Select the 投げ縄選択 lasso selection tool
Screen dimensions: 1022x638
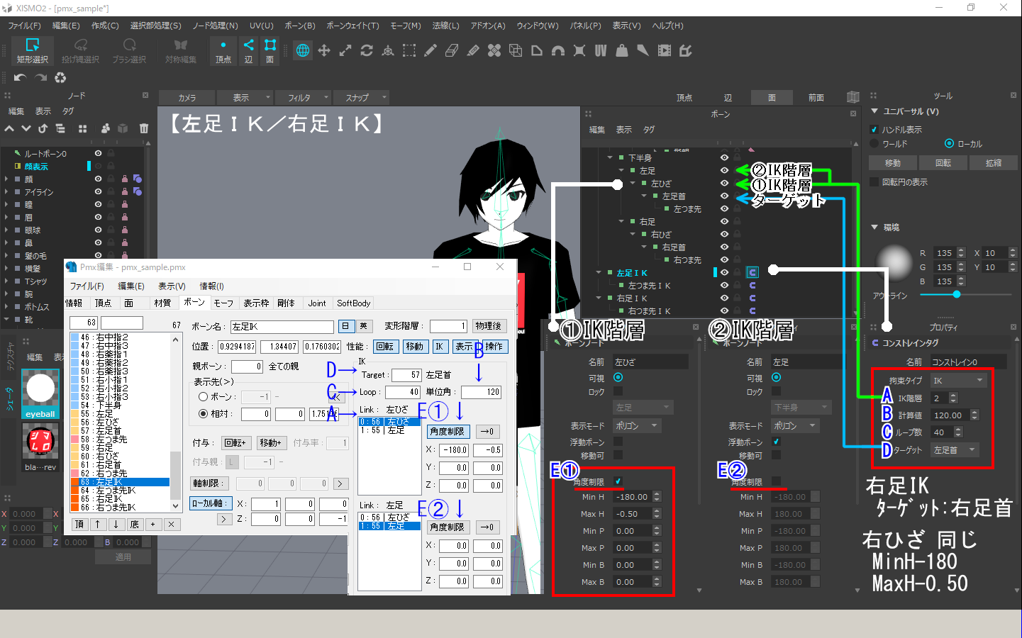click(x=80, y=51)
